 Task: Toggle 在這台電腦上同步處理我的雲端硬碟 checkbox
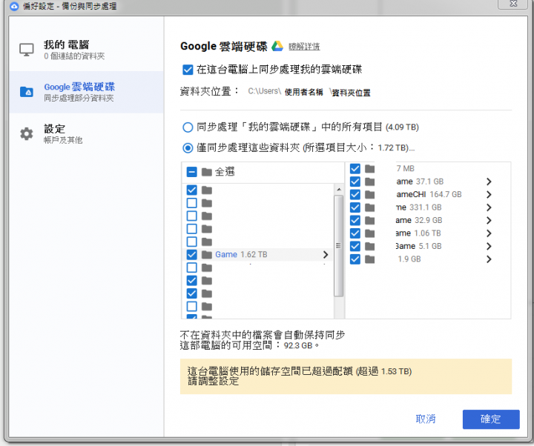(x=188, y=70)
